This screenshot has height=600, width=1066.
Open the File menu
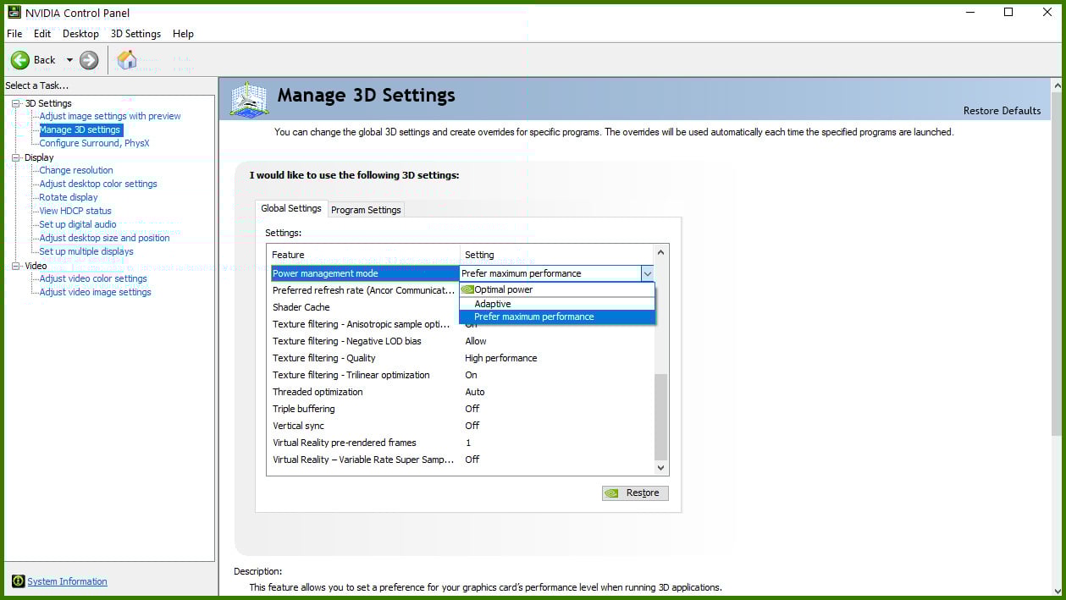click(x=14, y=34)
